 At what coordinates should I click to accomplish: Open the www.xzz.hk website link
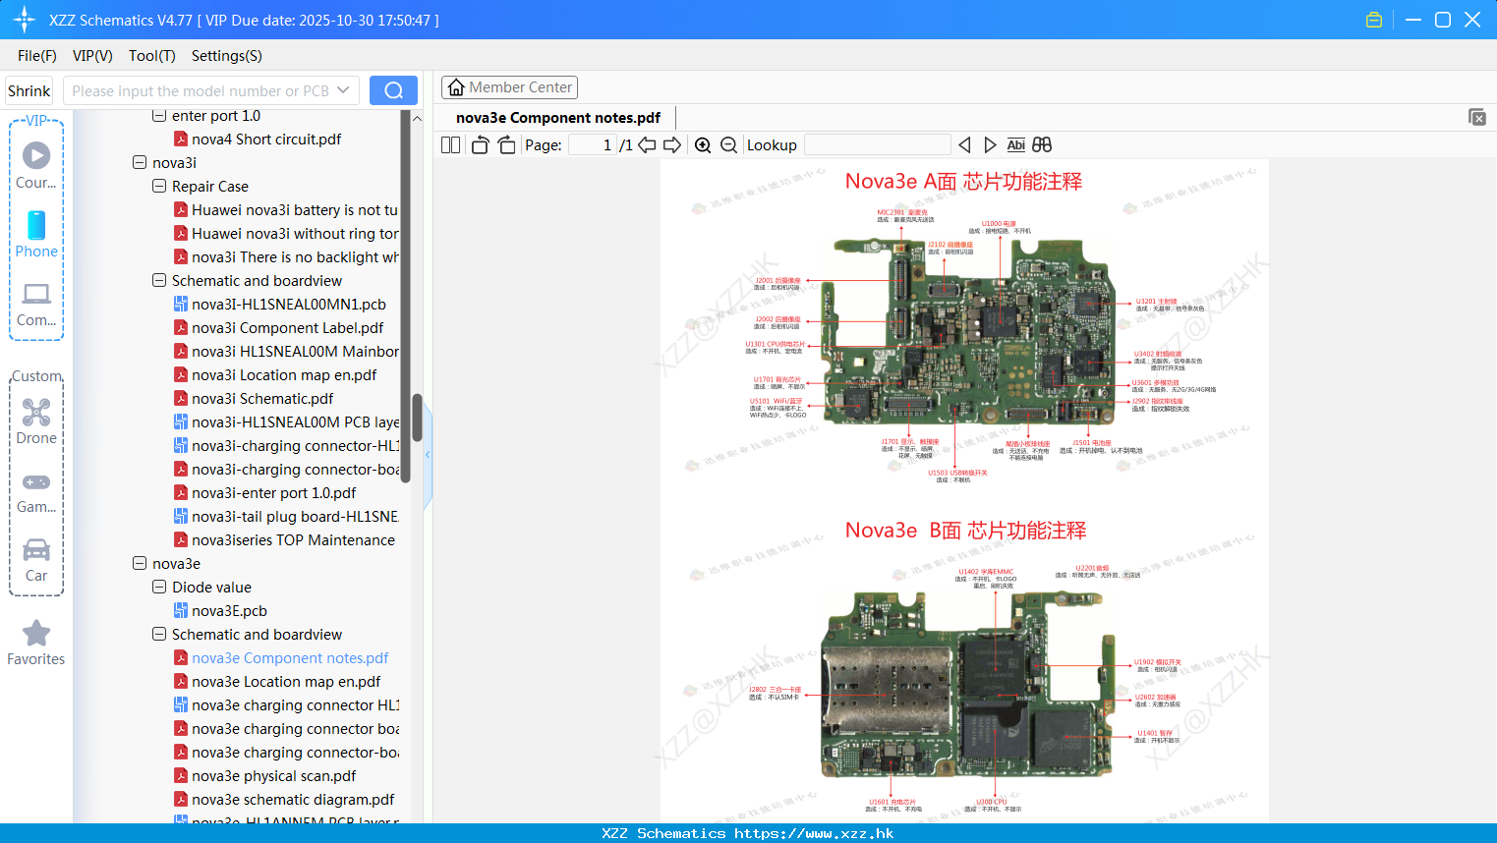point(814,833)
